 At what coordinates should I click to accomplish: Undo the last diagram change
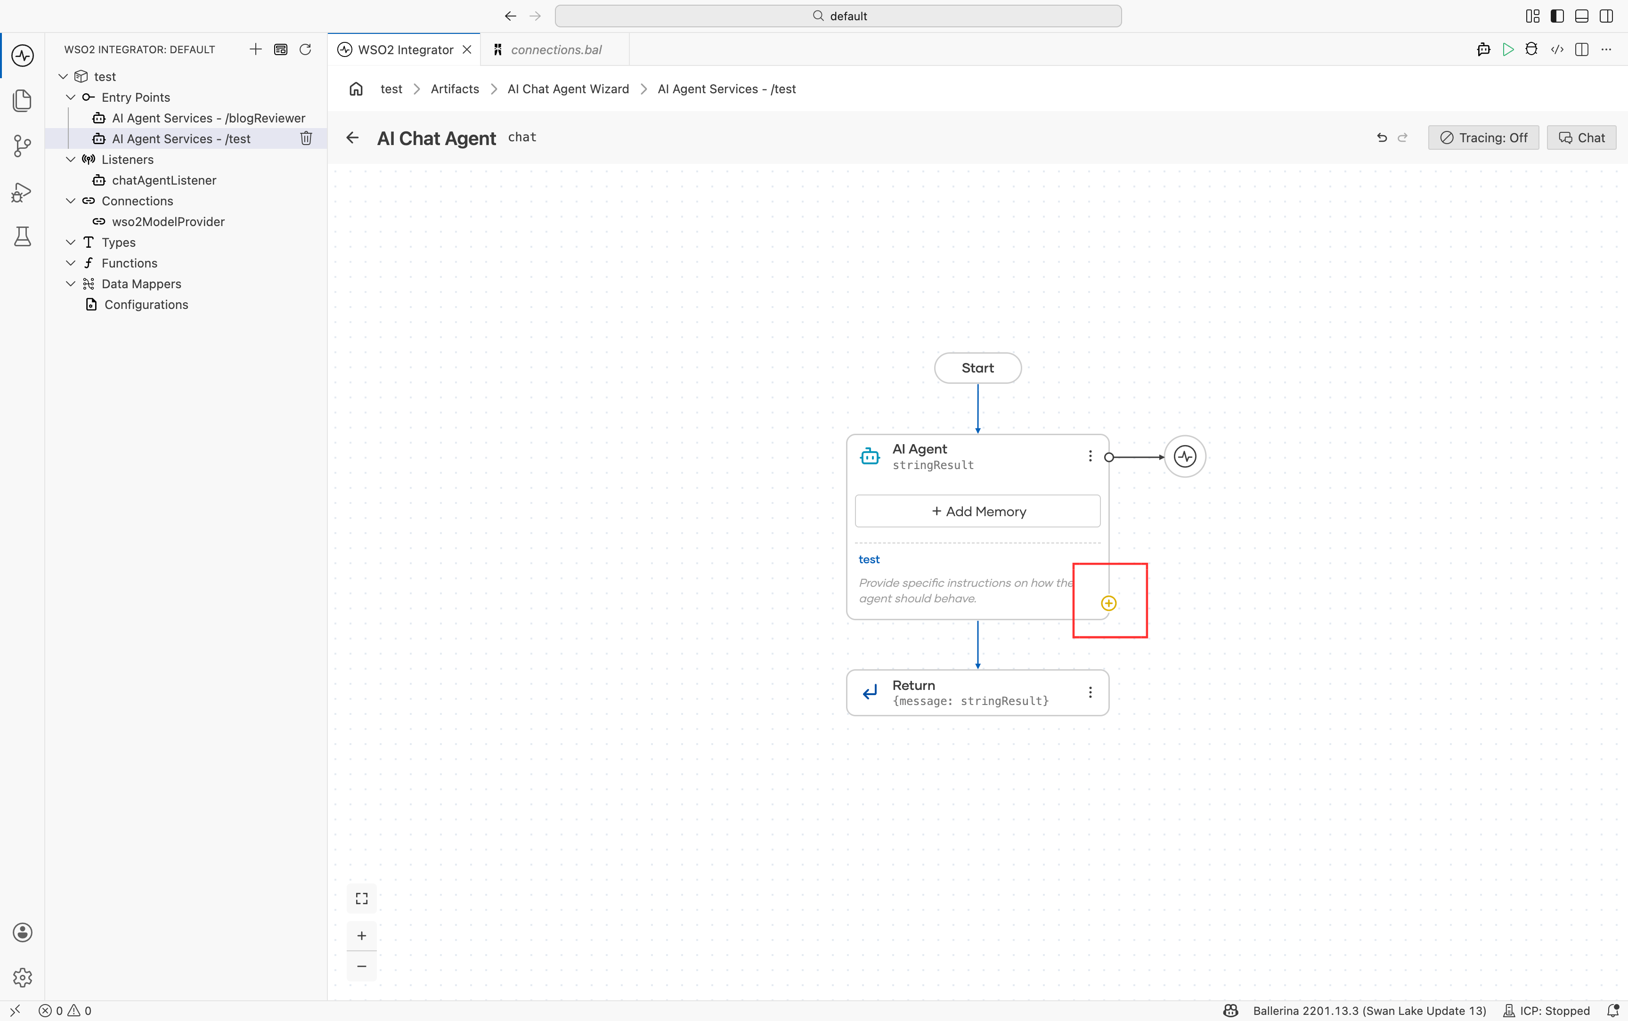(x=1382, y=138)
